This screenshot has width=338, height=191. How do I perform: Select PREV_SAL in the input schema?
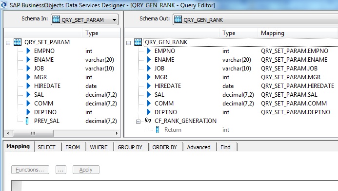click(46, 121)
